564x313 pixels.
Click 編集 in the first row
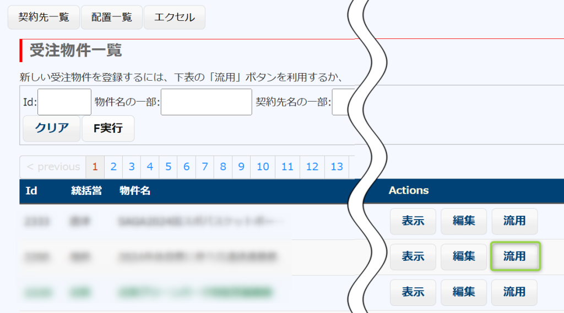463,221
